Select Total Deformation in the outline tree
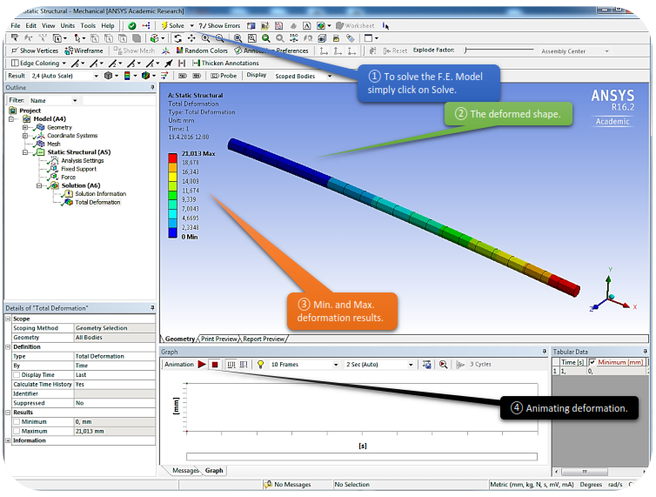 click(x=97, y=202)
